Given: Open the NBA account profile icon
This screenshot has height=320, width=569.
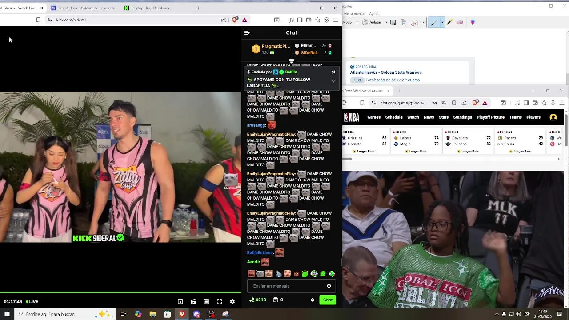Looking at the screenshot, I should (x=553, y=117).
